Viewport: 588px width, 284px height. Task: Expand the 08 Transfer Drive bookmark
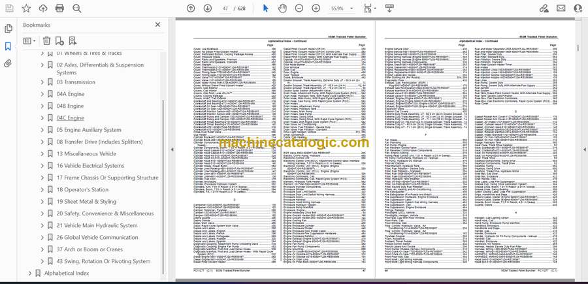coord(42,142)
